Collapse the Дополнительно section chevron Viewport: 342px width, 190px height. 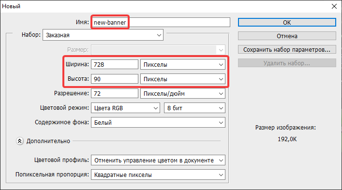click(20, 141)
